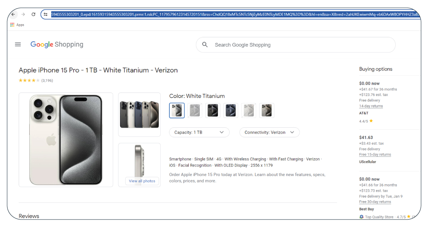Open thumbnail showing four iPhone colors
The width and height of the screenshot is (428, 227).
click(139, 114)
